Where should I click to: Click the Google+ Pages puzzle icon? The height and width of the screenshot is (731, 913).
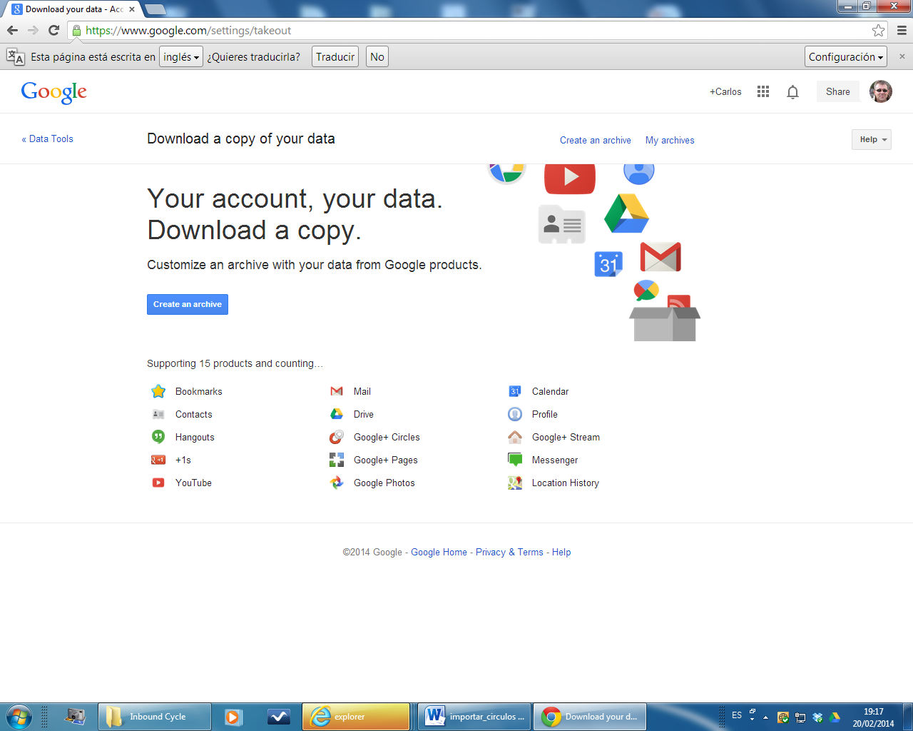tap(337, 460)
